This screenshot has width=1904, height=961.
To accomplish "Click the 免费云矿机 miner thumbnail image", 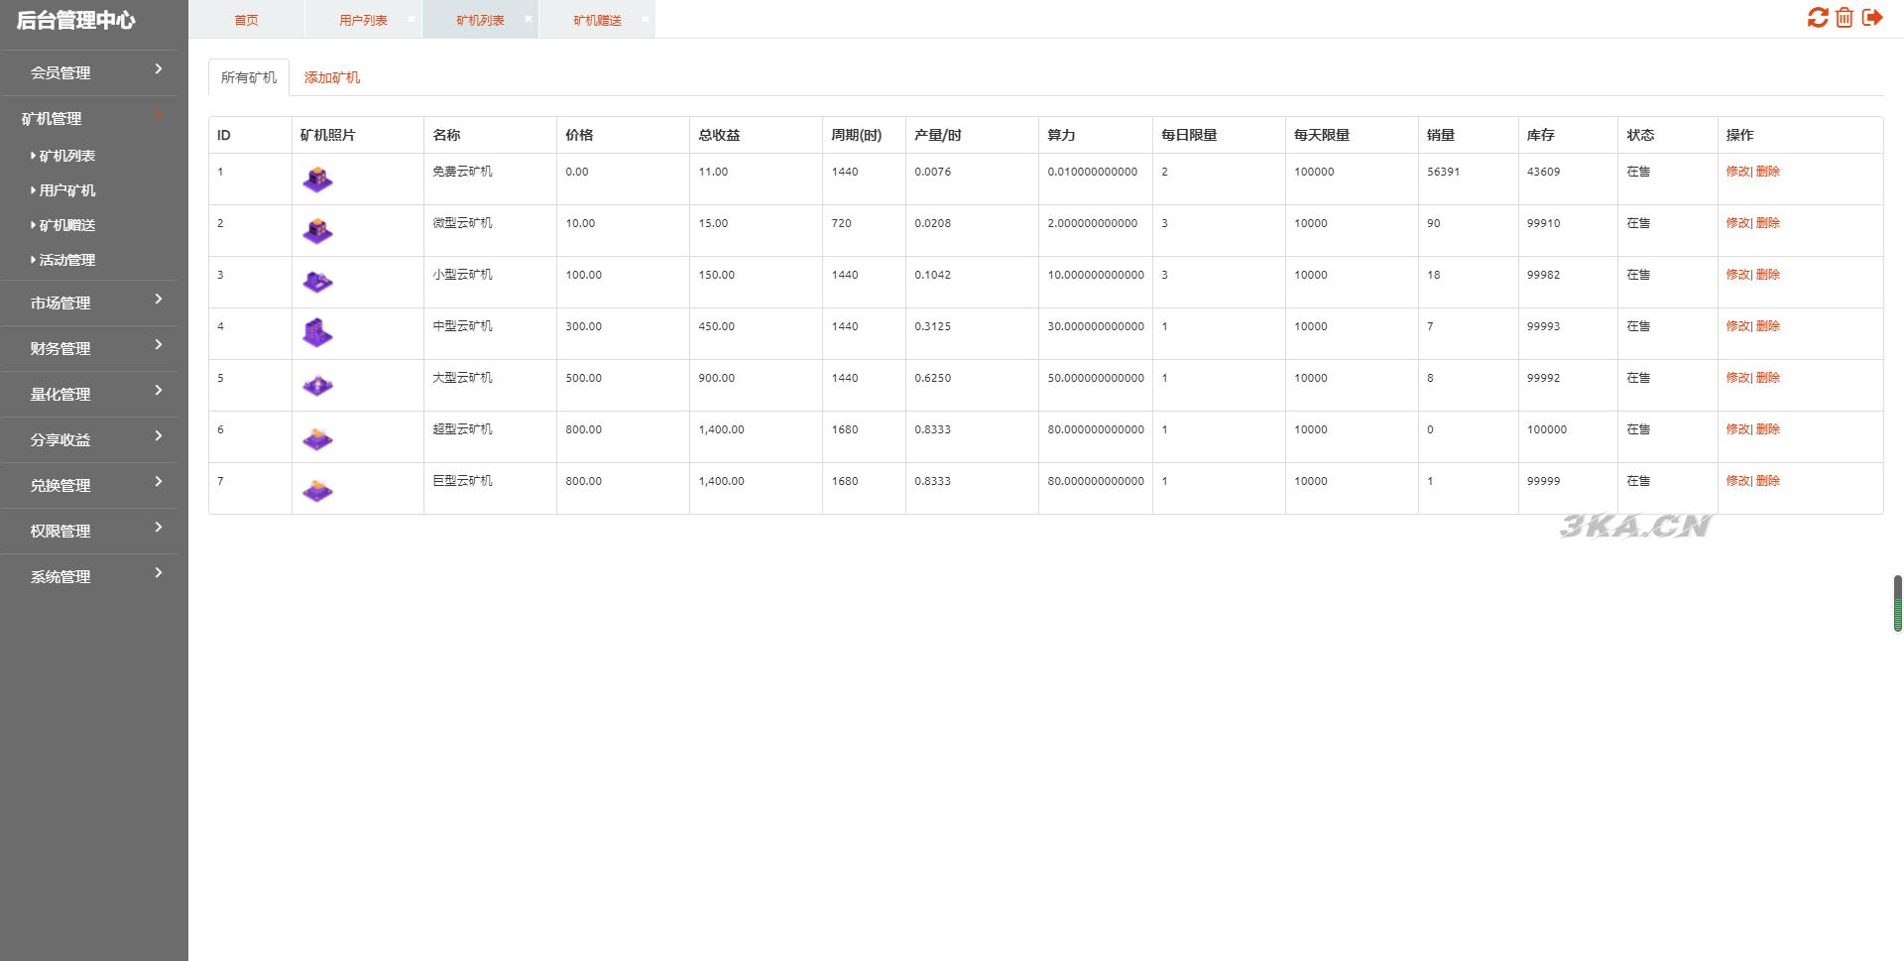I will (x=317, y=180).
